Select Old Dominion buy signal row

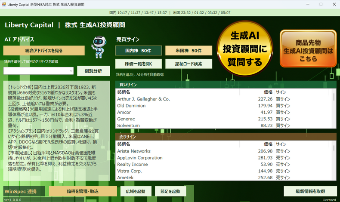tap(224, 106)
